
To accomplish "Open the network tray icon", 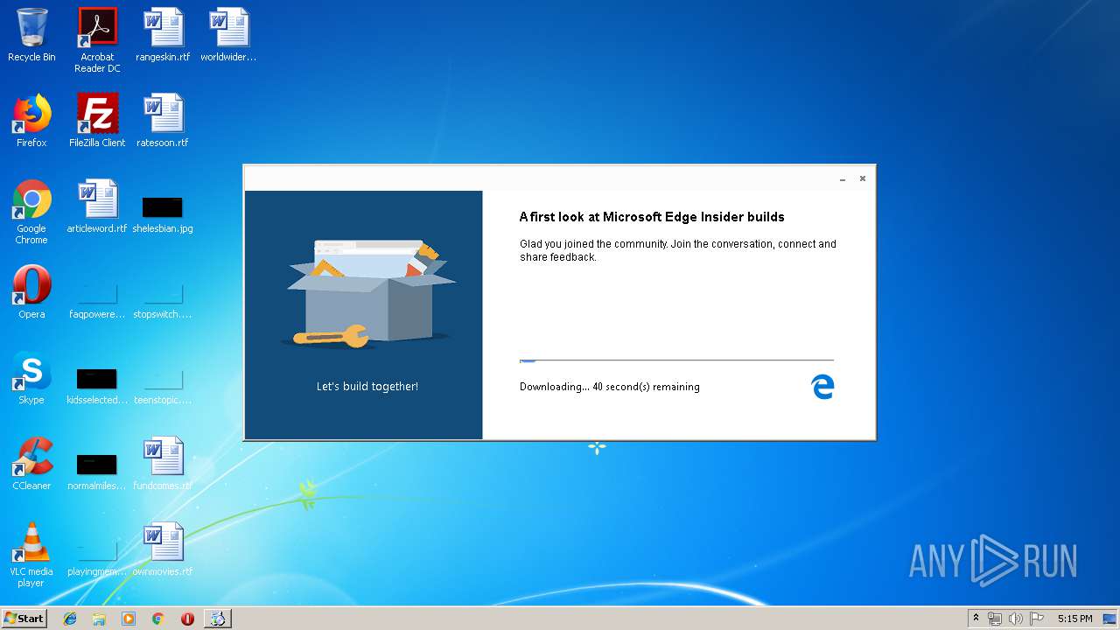I will (x=995, y=619).
